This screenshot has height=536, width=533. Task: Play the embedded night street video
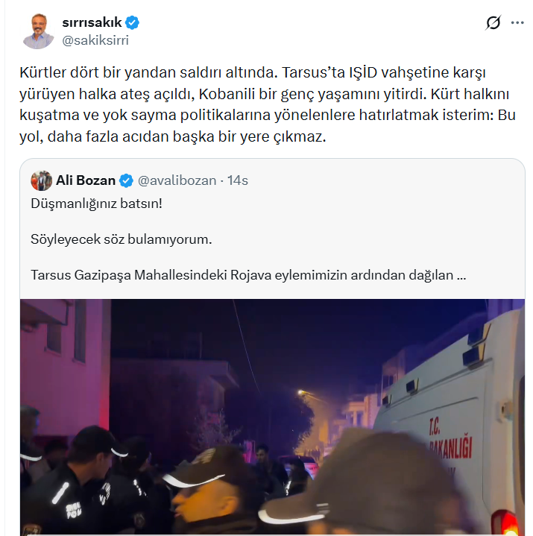[x=272, y=417]
